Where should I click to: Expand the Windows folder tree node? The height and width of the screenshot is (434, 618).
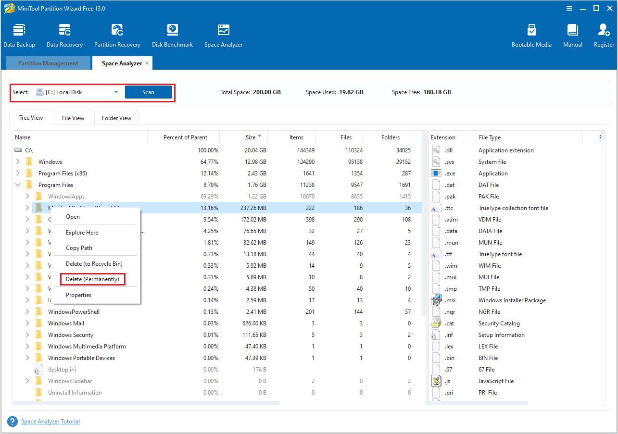[x=18, y=162]
